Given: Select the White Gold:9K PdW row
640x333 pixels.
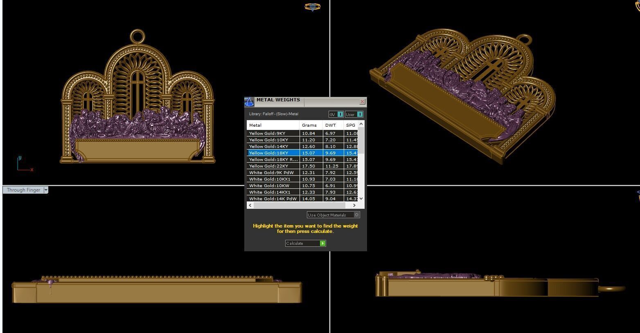Looking at the screenshot, I should pyautogui.click(x=302, y=172).
